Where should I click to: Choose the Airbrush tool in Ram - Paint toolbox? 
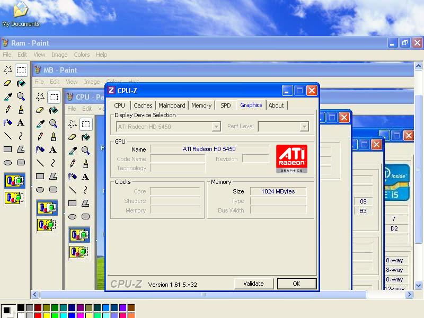[x=8, y=123]
